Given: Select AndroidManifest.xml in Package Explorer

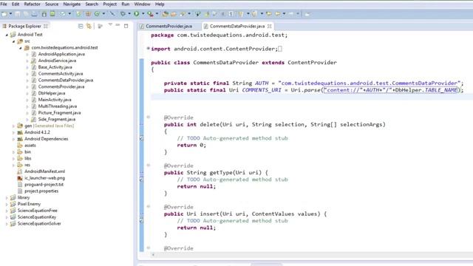Looking at the screenshot, I should [x=44, y=171].
